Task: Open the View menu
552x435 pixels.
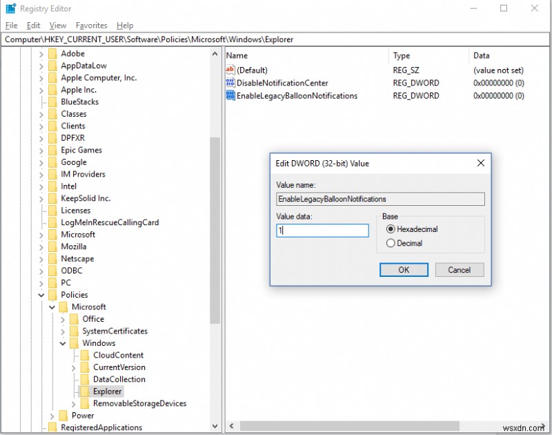Action: coord(58,26)
